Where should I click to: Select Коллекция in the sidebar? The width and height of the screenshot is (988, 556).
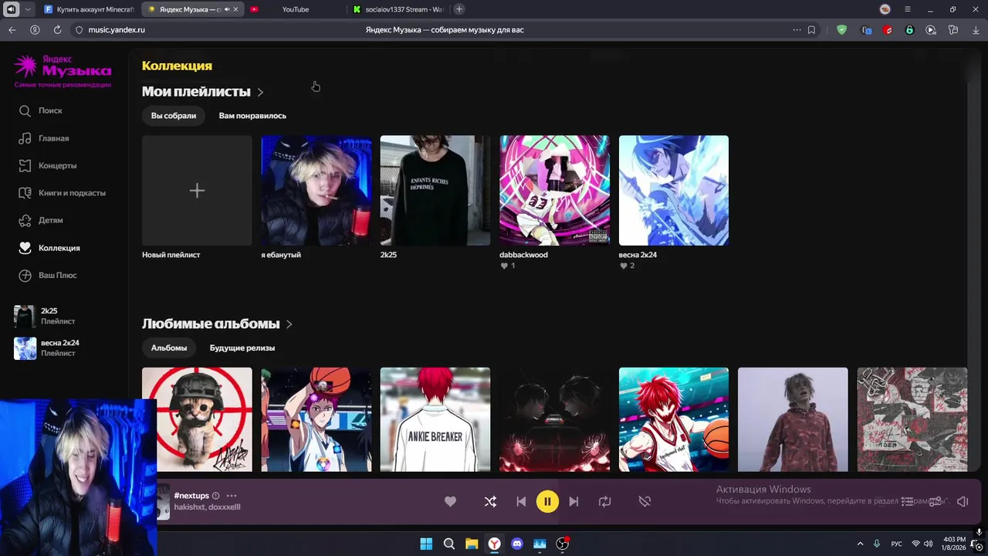(x=49, y=248)
